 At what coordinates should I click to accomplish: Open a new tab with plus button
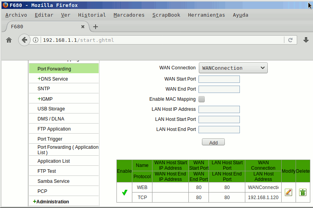point(96,27)
